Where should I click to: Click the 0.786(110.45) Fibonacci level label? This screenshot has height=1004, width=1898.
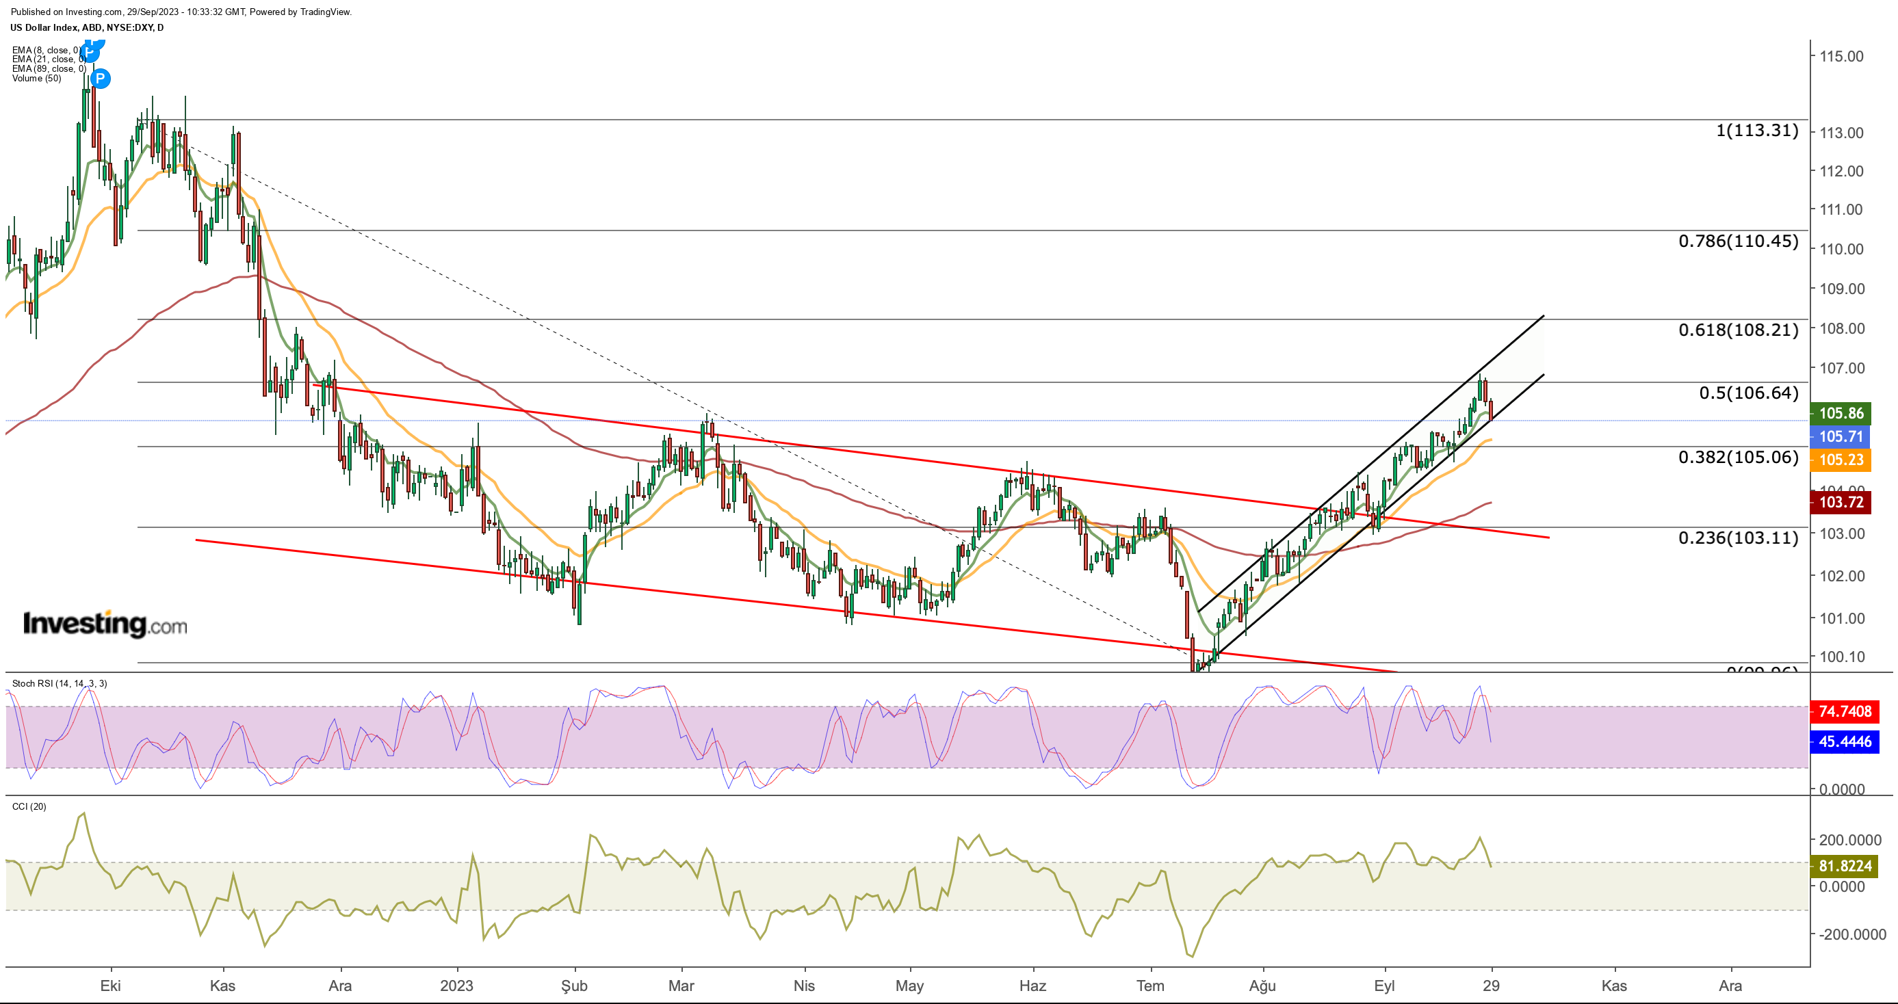[x=1739, y=241]
